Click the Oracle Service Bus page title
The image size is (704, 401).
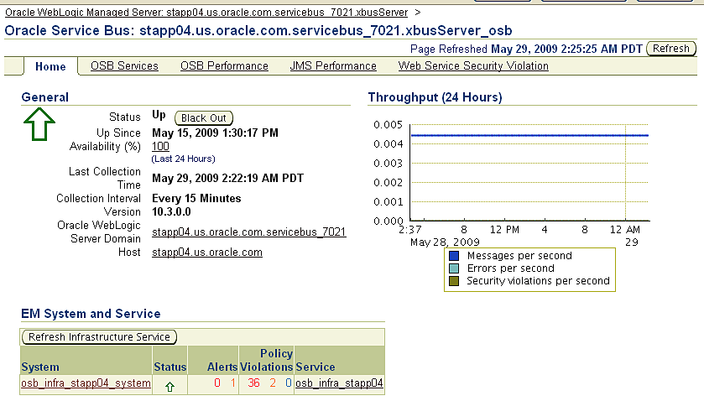click(258, 30)
